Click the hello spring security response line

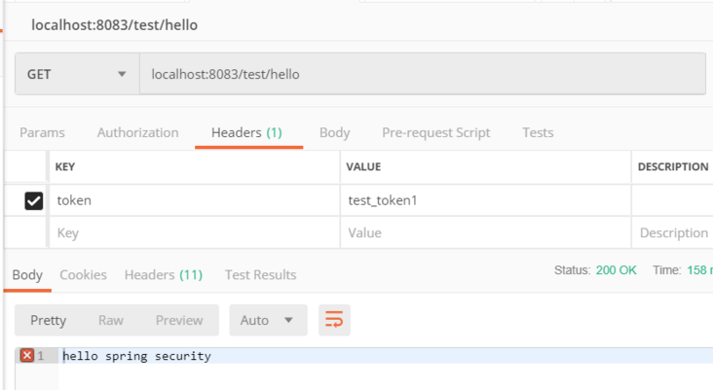pos(137,356)
